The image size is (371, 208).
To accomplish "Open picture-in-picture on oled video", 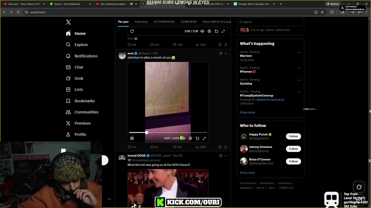I will 197,138.
